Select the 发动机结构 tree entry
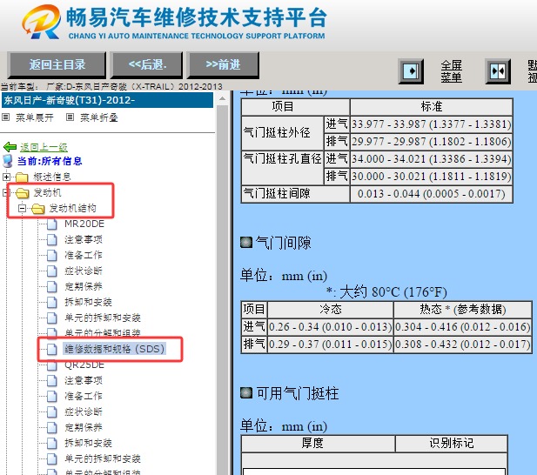 [72, 208]
